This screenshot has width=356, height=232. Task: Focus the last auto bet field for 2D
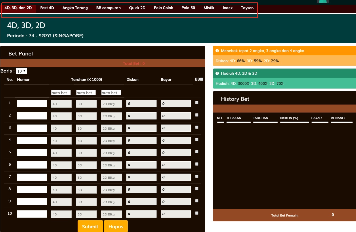[x=111, y=93]
